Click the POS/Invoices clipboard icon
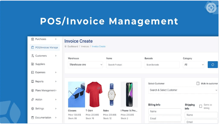 (33, 47)
